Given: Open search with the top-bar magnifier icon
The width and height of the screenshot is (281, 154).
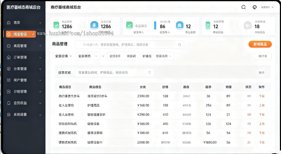Looking at the screenshot, I should 243,7.
